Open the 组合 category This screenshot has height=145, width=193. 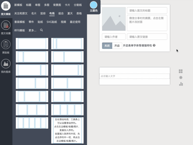pyautogui.click(x=61, y=13)
